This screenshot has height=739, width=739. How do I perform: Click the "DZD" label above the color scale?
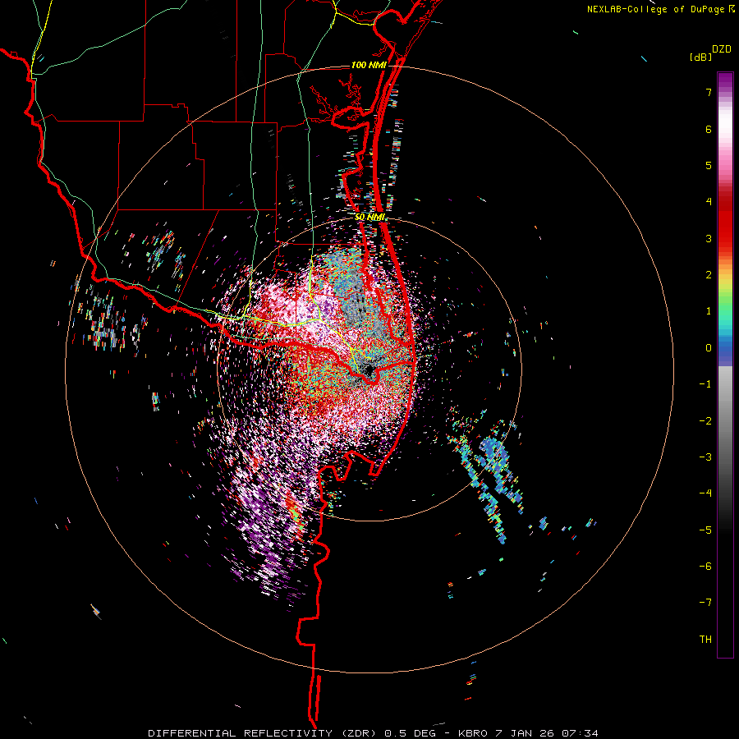(722, 49)
